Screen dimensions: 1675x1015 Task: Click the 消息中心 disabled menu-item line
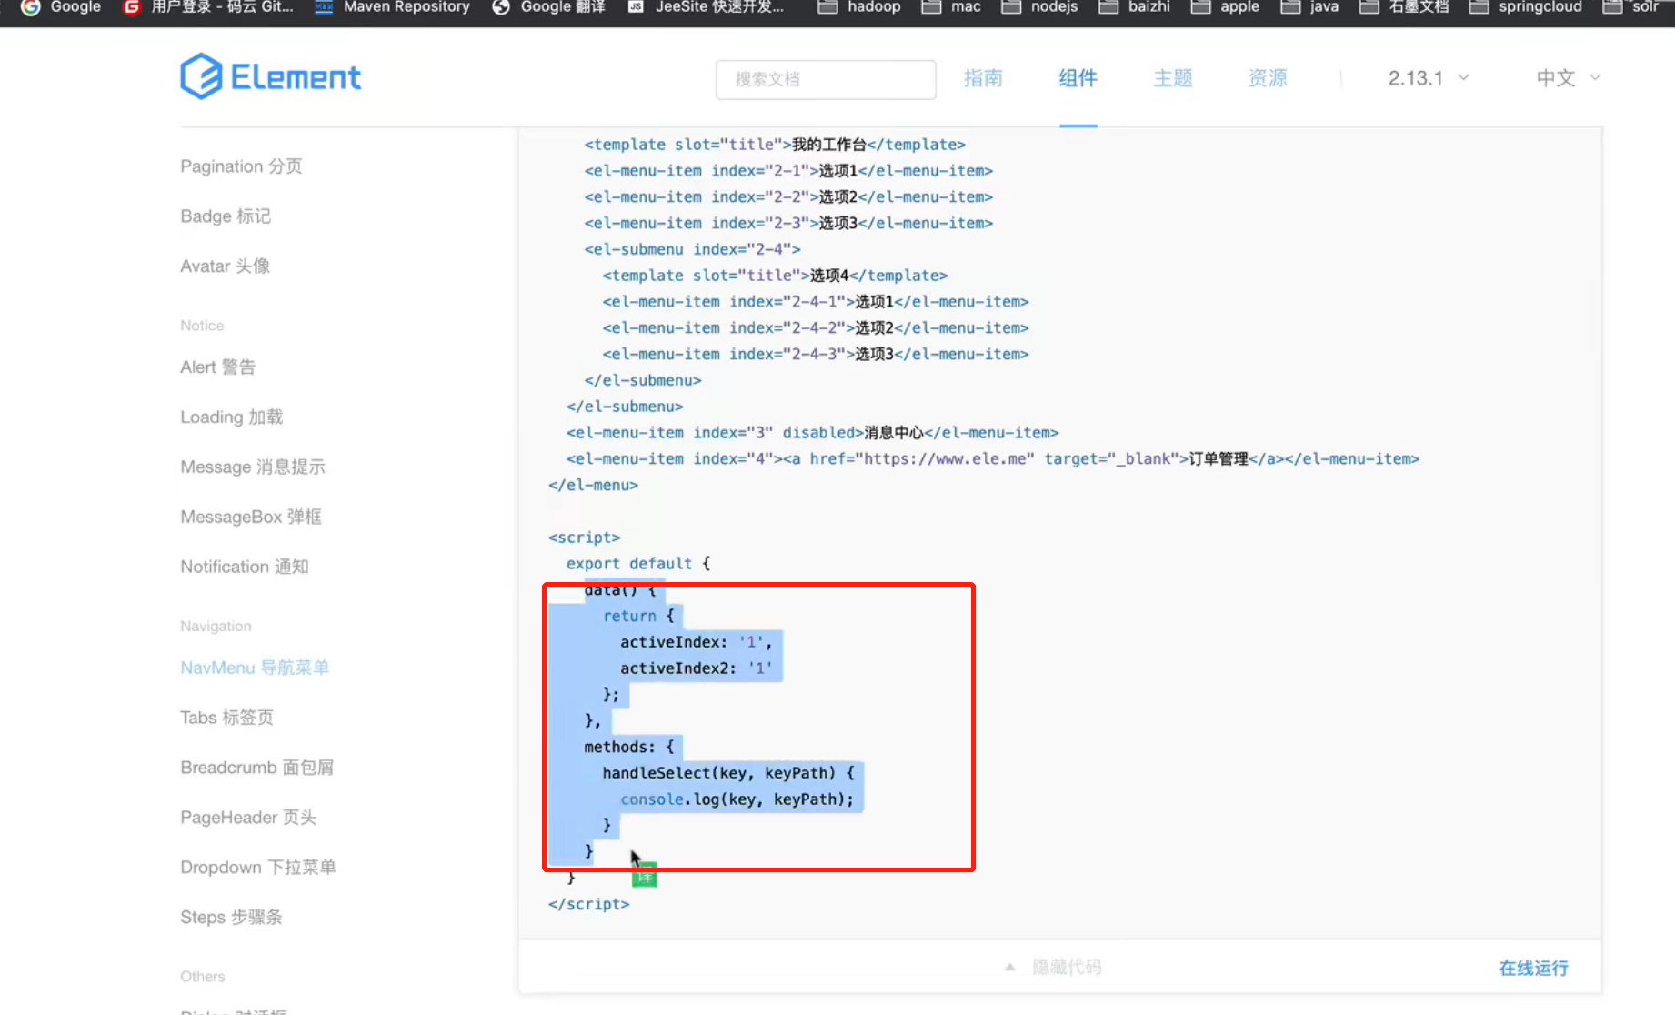coord(812,433)
